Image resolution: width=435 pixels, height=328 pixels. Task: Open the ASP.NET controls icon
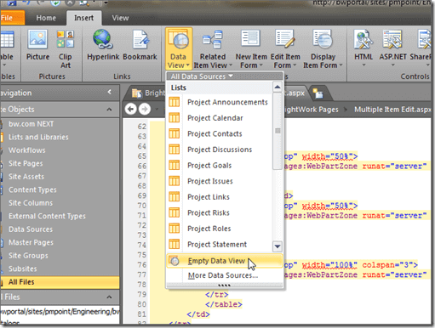392,39
